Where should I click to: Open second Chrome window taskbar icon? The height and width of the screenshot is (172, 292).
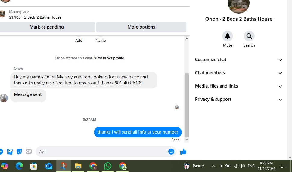pos(123,166)
